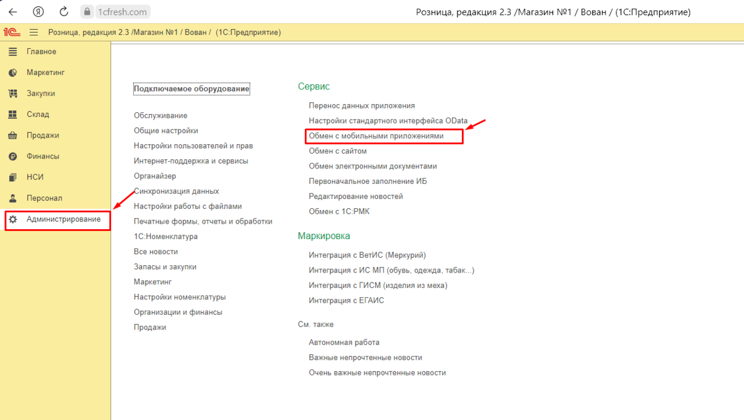
Task: Click the Продажи basket icon
Action: 13,136
